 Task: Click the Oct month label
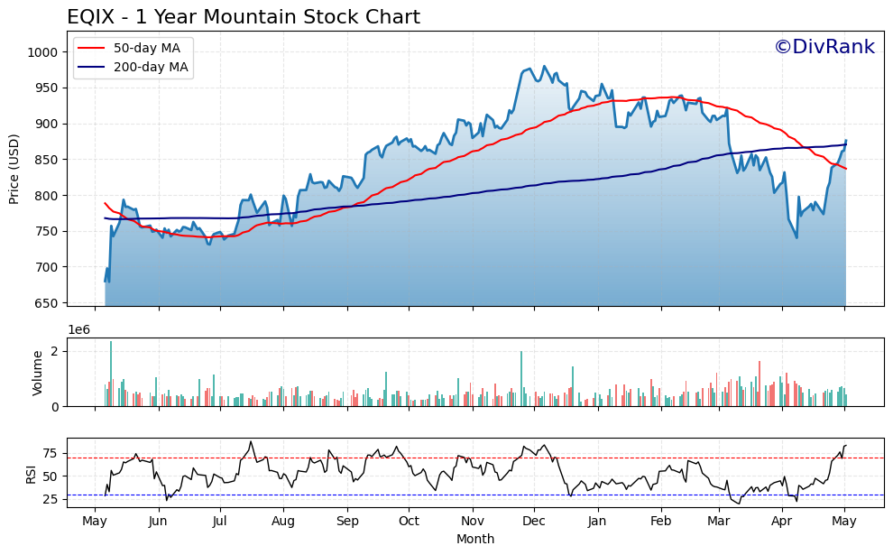[409, 522]
